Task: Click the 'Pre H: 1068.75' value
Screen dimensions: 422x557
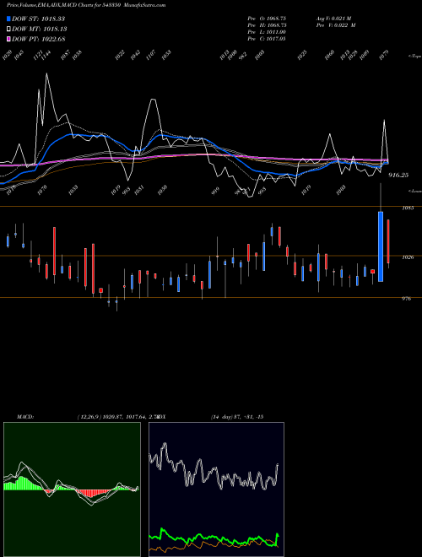Action: click(x=267, y=25)
